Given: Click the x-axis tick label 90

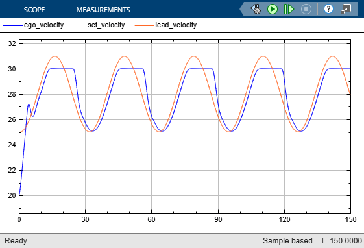Looking at the screenshot, I should click(x=218, y=219).
